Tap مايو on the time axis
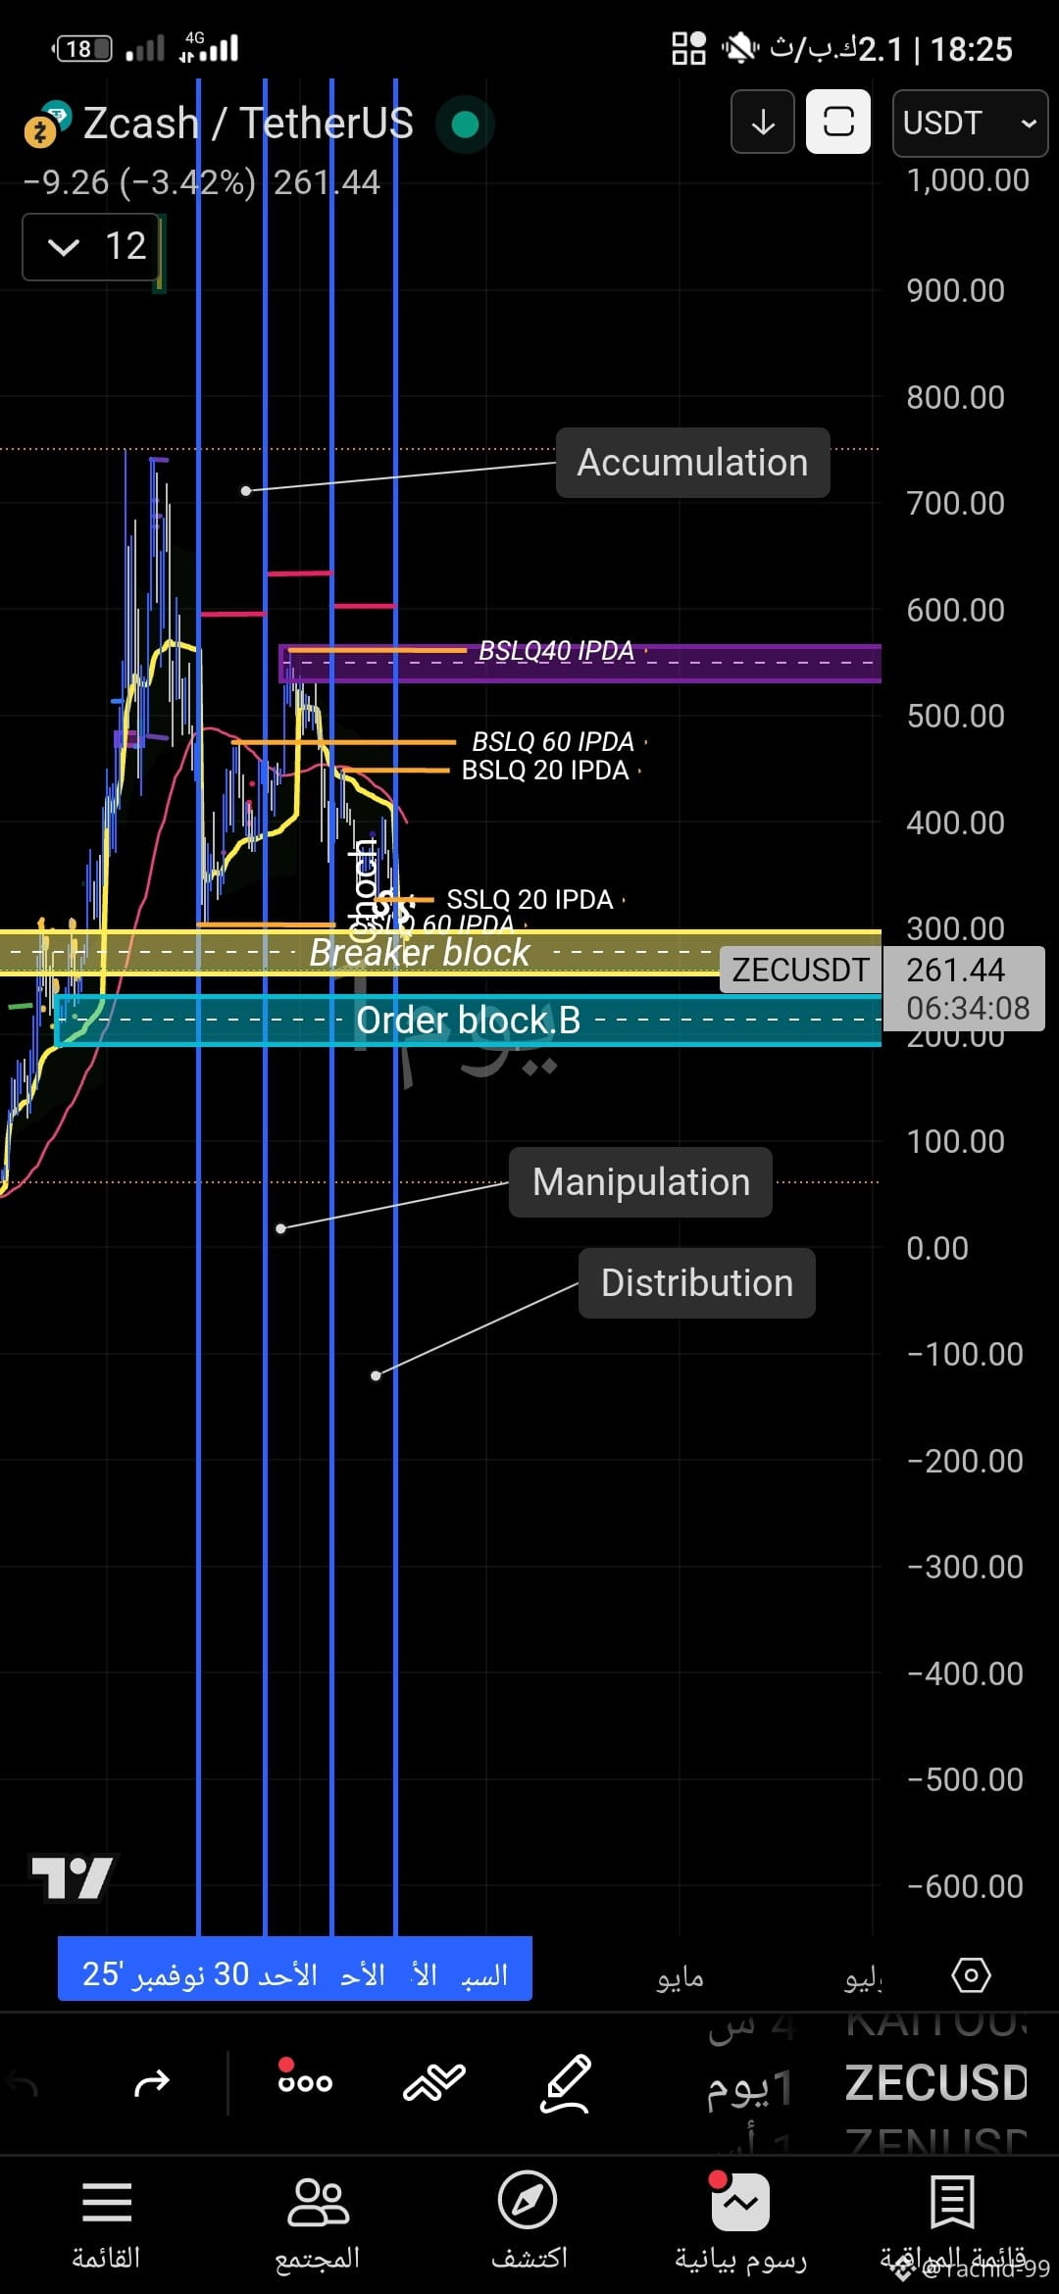 click(x=681, y=1977)
